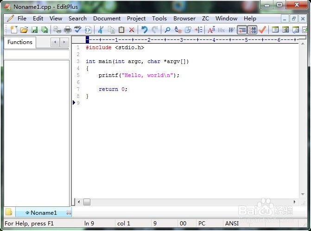Click the editor column ruler
Viewport: 311px width, 231px height.
tap(192, 40)
